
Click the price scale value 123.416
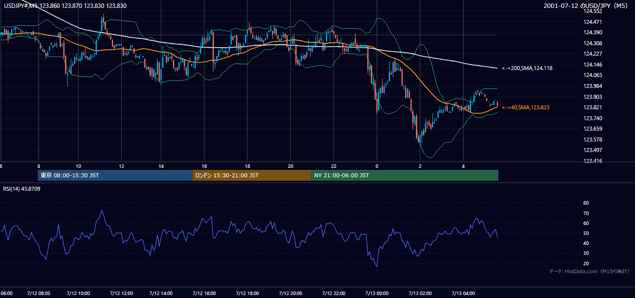593,161
